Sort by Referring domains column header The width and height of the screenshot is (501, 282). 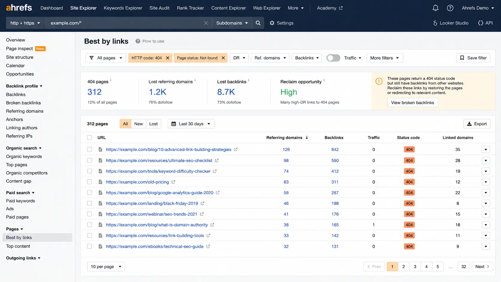click(287, 138)
